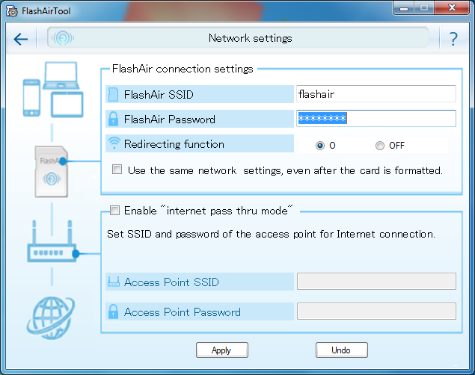475x375 pixels.
Task: Select OFF for Redirecting function
Action: coord(380,145)
